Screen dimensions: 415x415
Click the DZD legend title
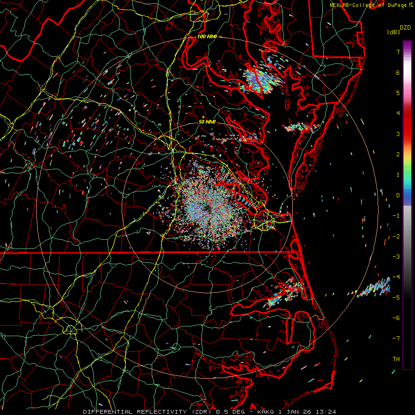(405, 28)
